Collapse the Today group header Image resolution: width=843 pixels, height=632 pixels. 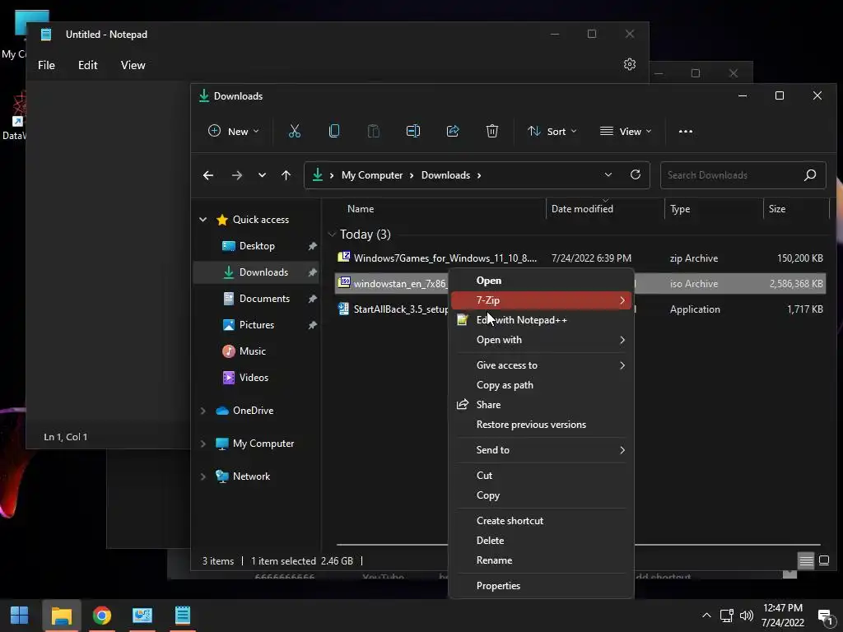pos(332,235)
